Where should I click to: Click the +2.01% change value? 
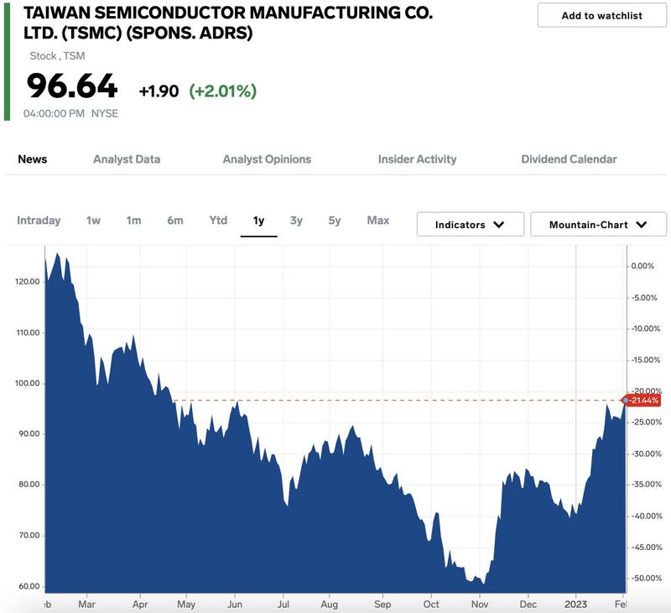[223, 91]
